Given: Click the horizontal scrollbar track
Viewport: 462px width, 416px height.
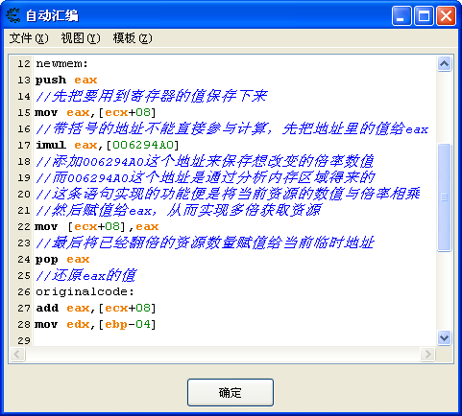Looking at the screenshot, I should pyautogui.click(x=223, y=355).
